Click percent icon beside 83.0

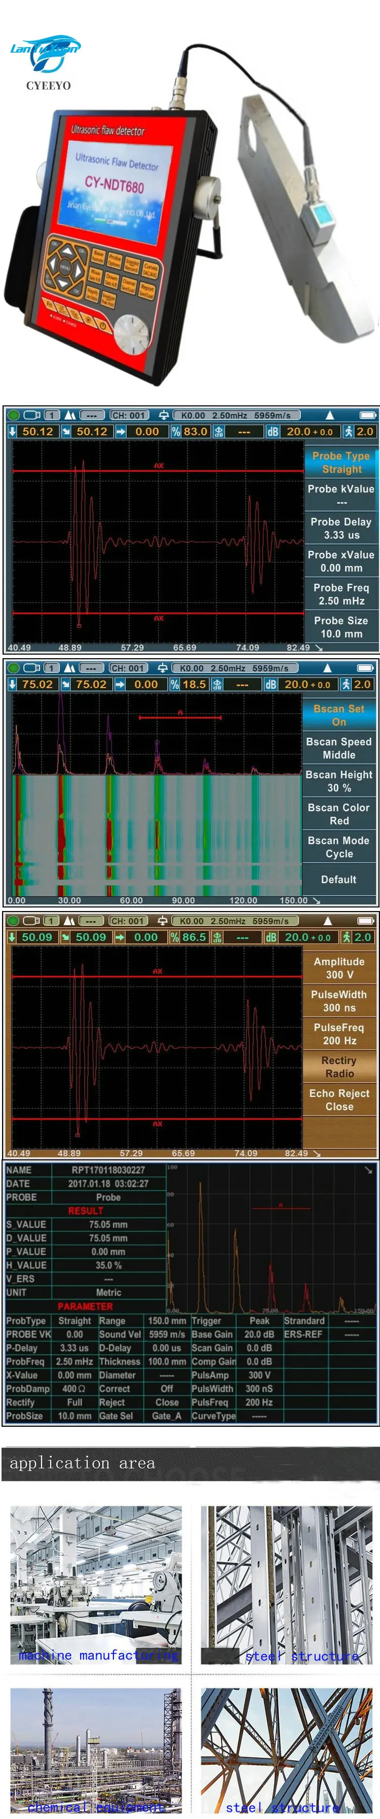(x=176, y=432)
